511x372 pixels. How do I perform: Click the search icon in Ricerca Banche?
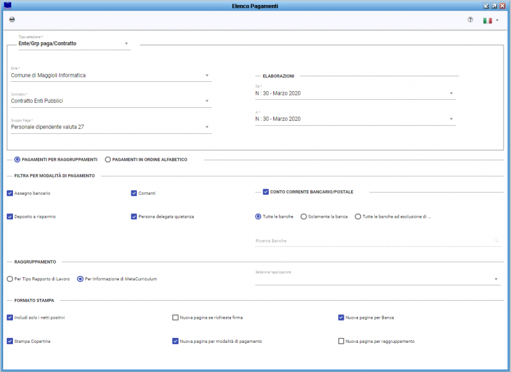(496, 241)
